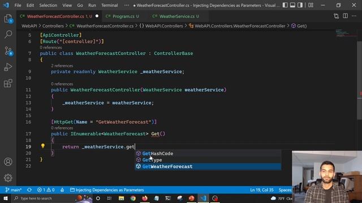Click the unsaved dot on WeatherForecastController.cs tab

coord(97,16)
